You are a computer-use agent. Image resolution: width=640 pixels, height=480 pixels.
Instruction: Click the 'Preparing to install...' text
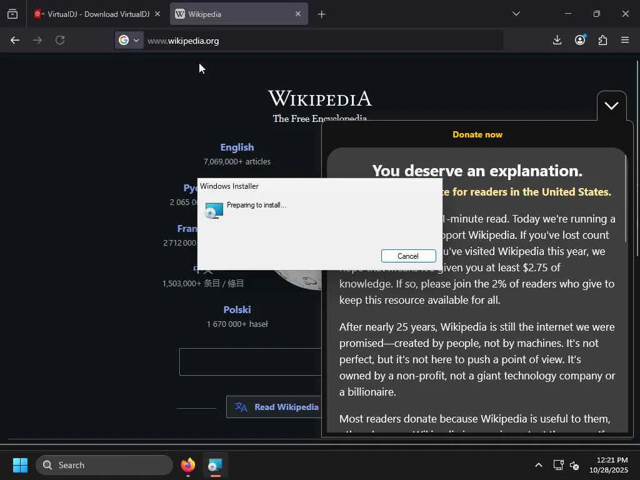pos(256,205)
